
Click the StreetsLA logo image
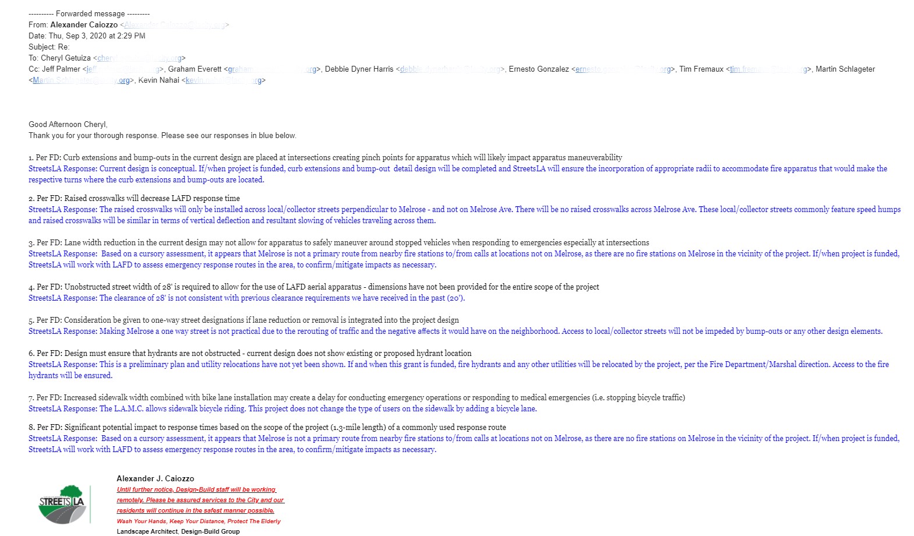(62, 504)
